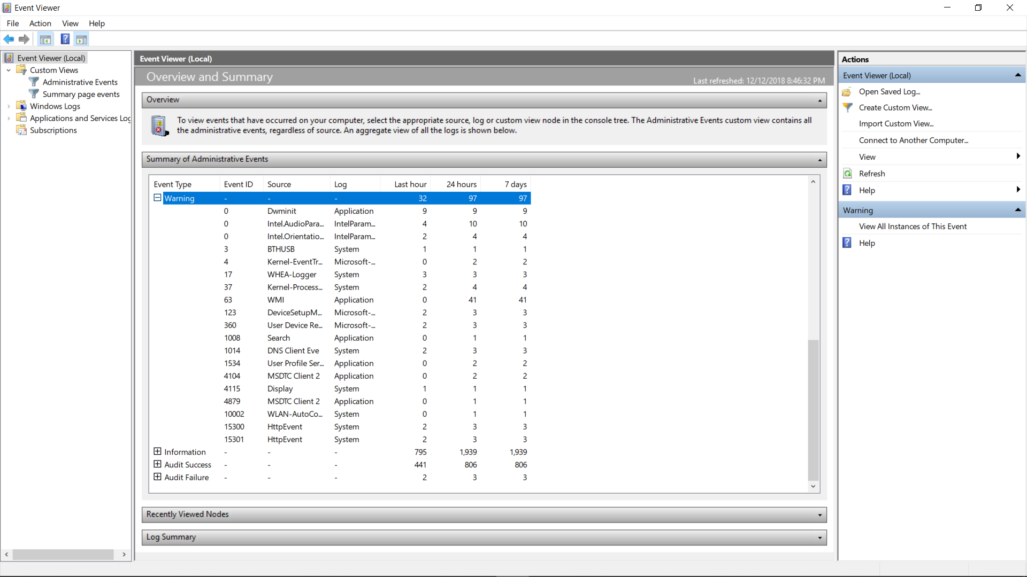Click the Show/Hide Console Tree icon
The width and height of the screenshot is (1027, 577).
(x=45, y=39)
